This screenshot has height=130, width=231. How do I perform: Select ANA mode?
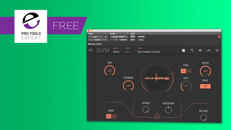(109, 116)
